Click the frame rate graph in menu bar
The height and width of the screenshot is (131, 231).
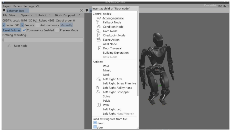[210, 5]
